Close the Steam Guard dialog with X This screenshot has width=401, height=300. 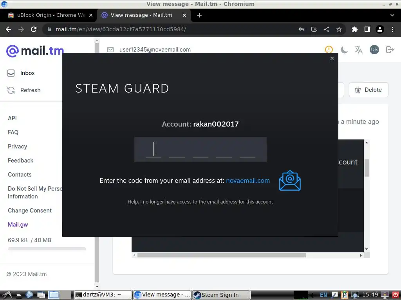[x=332, y=59]
